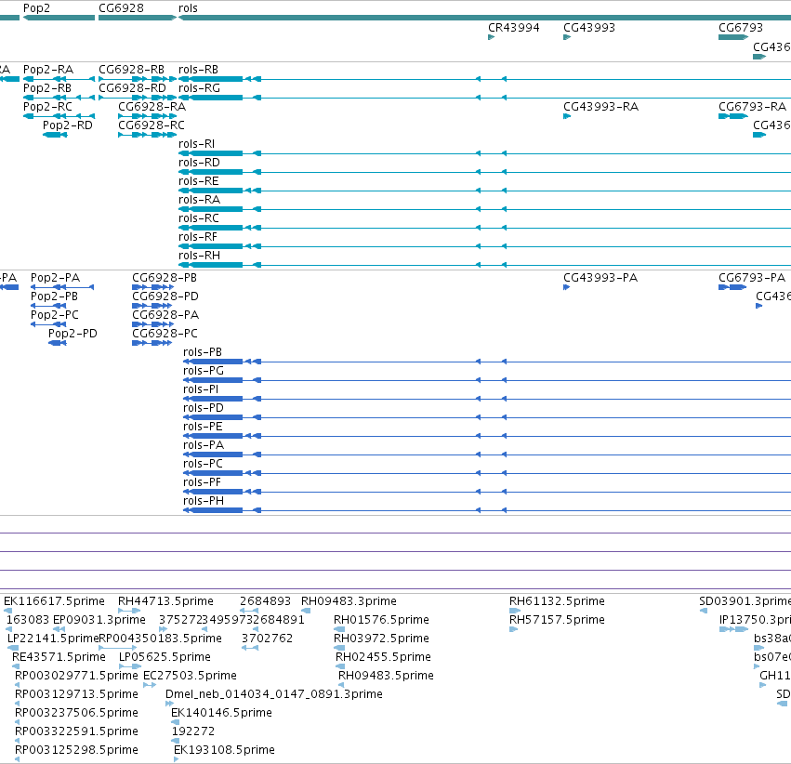
Task: Click the RH57157.5prime EST label
Action: 557,620
